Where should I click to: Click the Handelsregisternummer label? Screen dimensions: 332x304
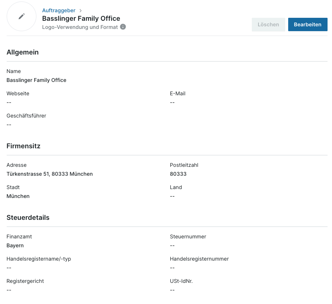pyautogui.click(x=199, y=259)
